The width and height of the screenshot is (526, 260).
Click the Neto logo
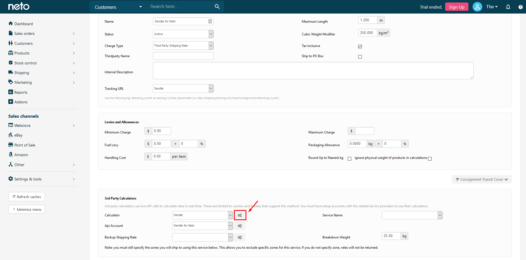pyautogui.click(x=19, y=6)
